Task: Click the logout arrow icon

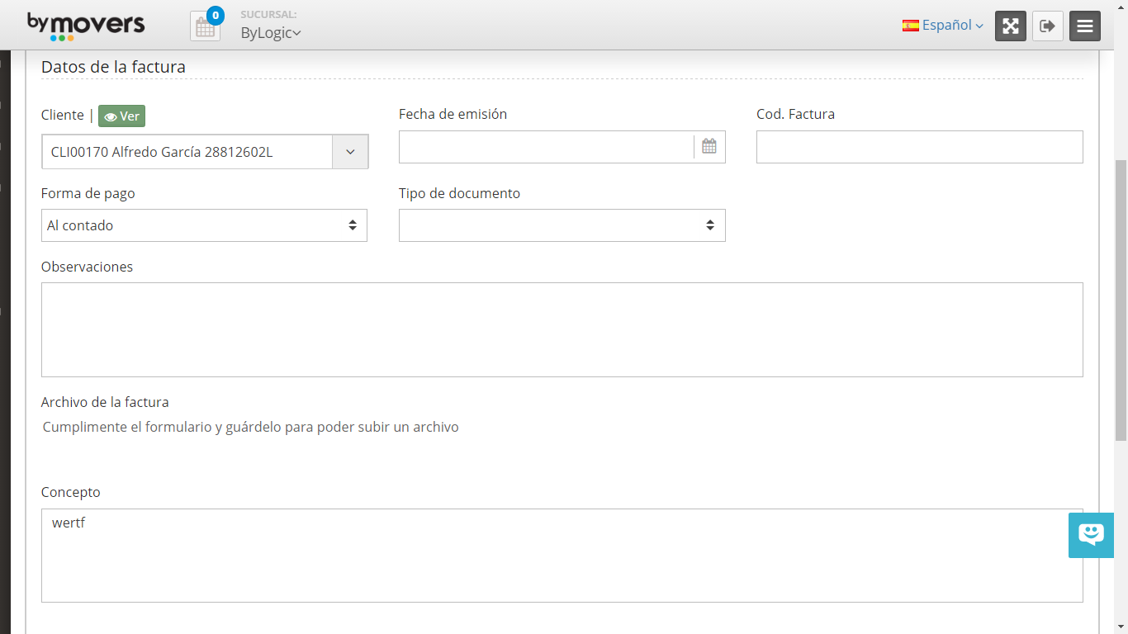Action: pyautogui.click(x=1047, y=26)
